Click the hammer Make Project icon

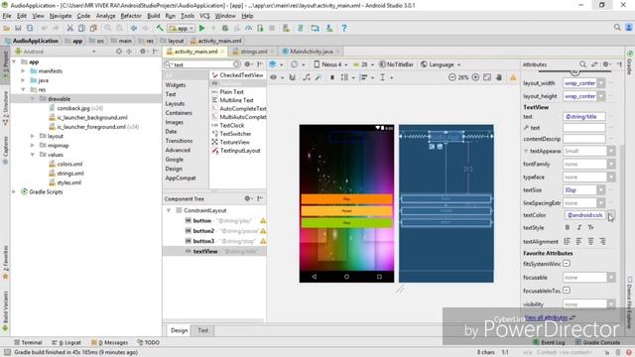click(x=160, y=29)
